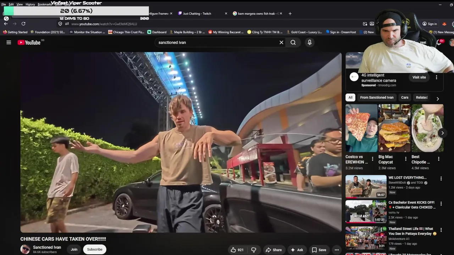Open the Foundation (2021) bookmark
This screenshot has width=454, height=255.
click(48, 32)
